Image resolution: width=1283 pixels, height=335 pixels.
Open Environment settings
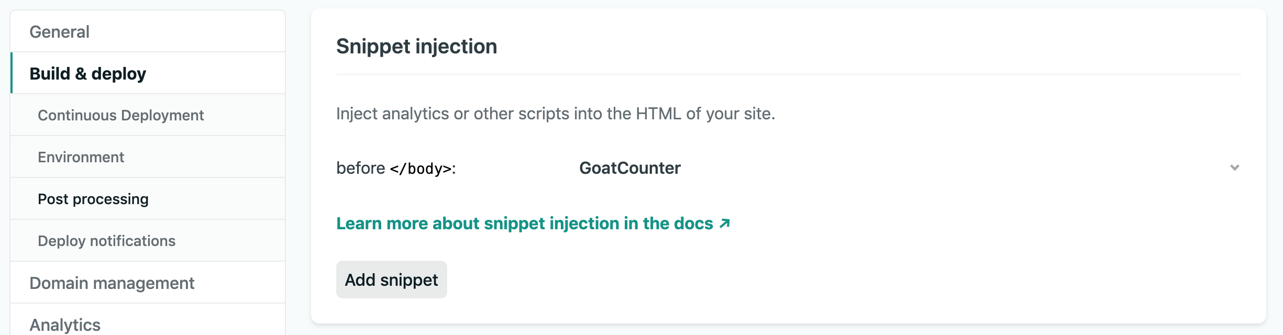81,157
